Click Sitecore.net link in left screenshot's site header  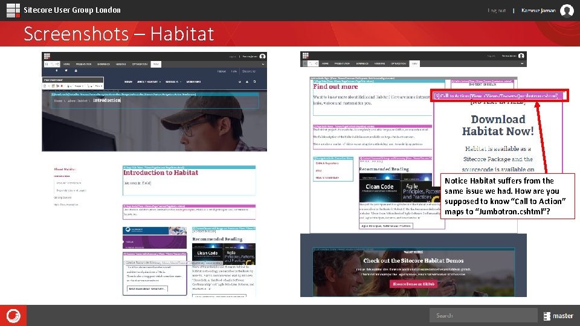tap(248, 71)
